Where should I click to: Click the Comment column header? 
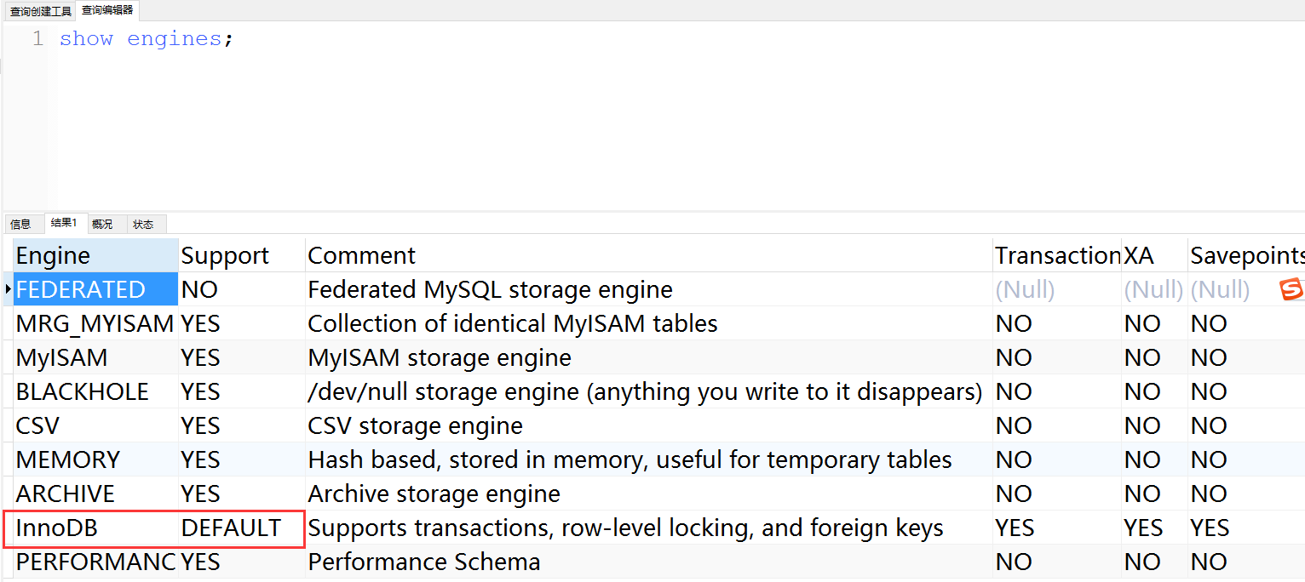(x=649, y=255)
